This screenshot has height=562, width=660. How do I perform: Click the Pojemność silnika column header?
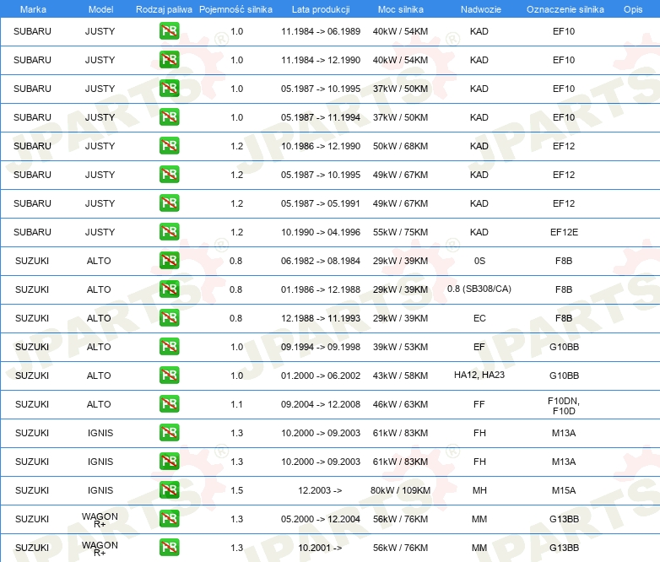click(235, 9)
